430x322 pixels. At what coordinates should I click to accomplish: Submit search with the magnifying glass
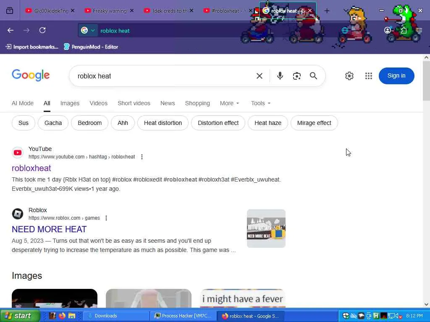pos(313,76)
